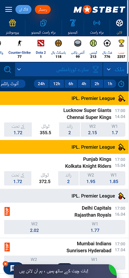Viewport: 129px width, 278px height.
Task: Switch to the Casino tab
Action: 73,27
